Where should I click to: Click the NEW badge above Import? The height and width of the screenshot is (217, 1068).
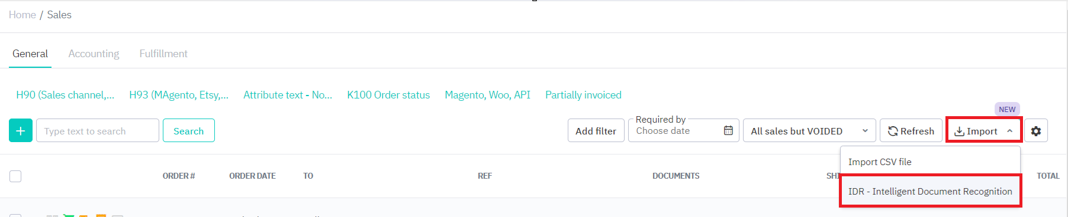tap(1007, 109)
